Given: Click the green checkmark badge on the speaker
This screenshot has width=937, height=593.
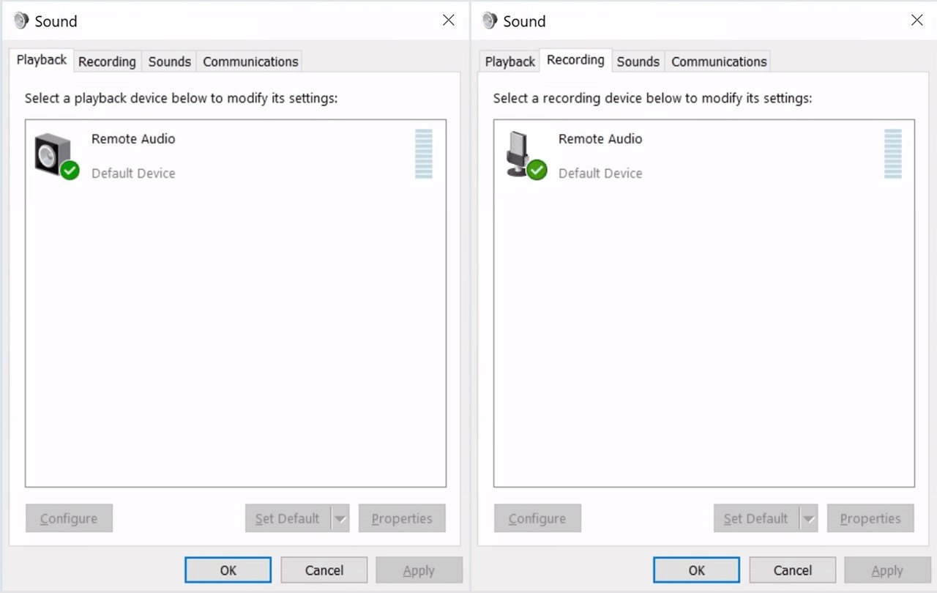Looking at the screenshot, I should [70, 171].
